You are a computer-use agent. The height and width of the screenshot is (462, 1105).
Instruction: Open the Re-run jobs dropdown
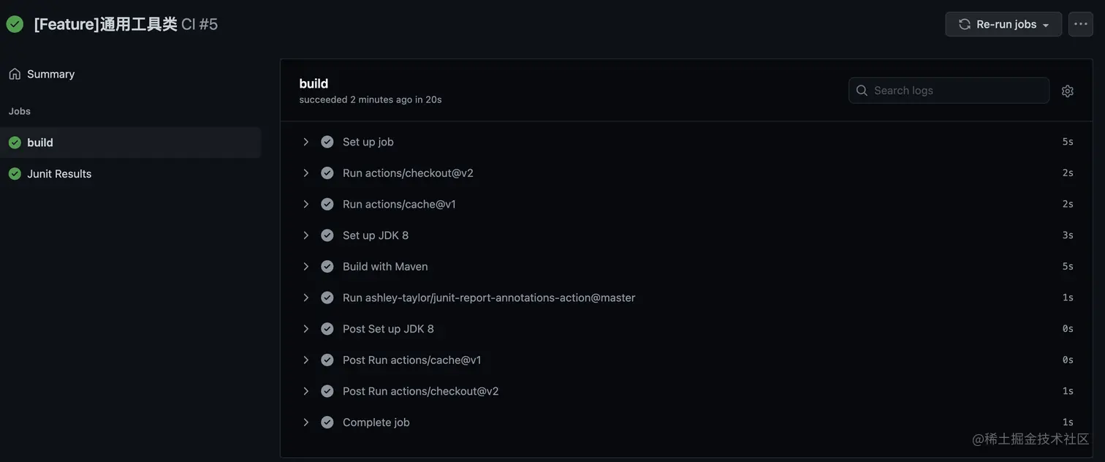[1046, 24]
